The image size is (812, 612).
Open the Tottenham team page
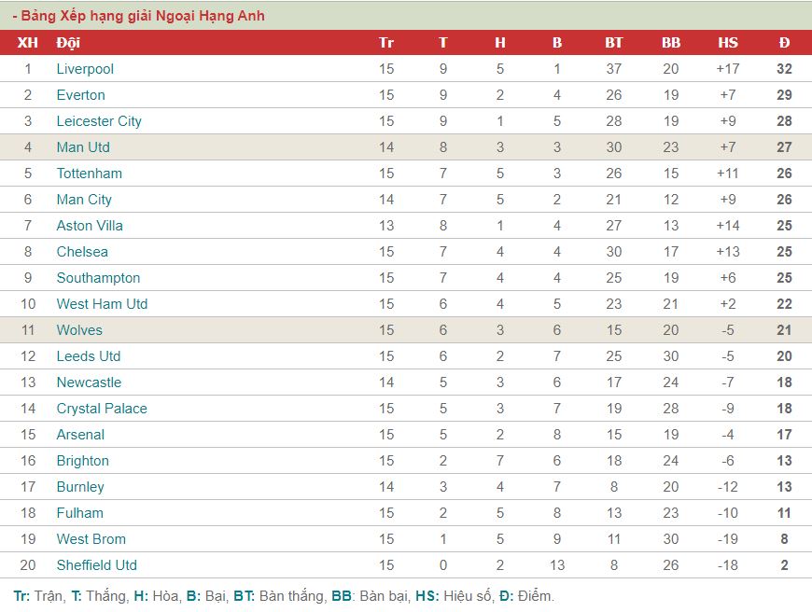pyautogui.click(x=89, y=174)
